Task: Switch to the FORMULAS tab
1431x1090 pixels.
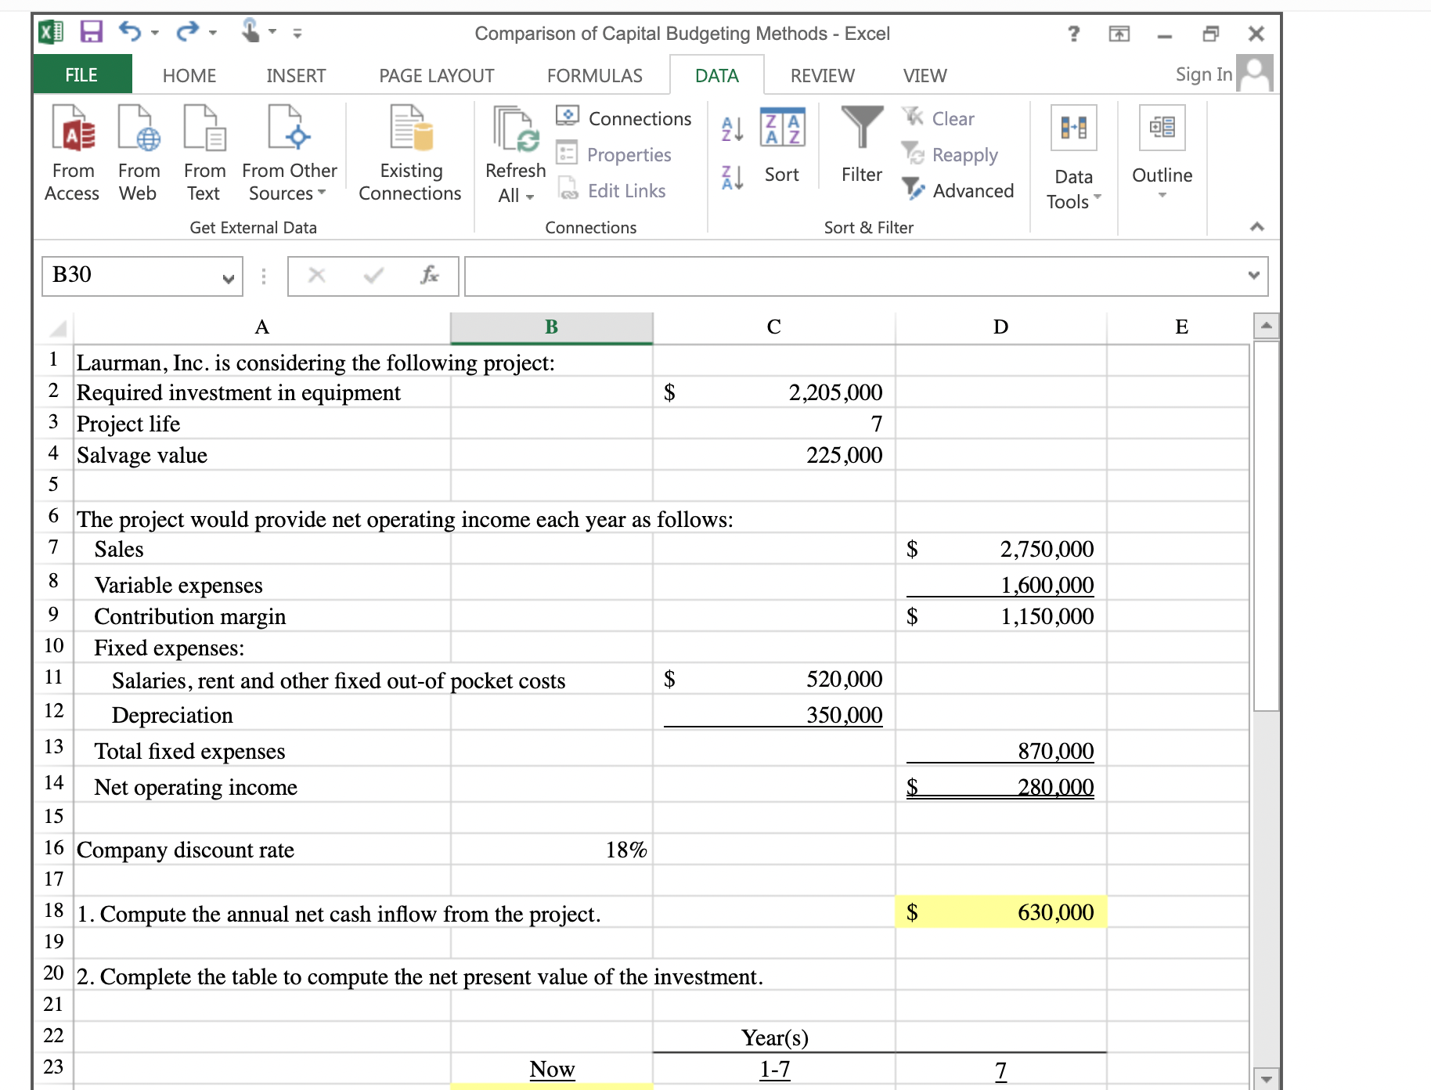Action: tap(595, 76)
